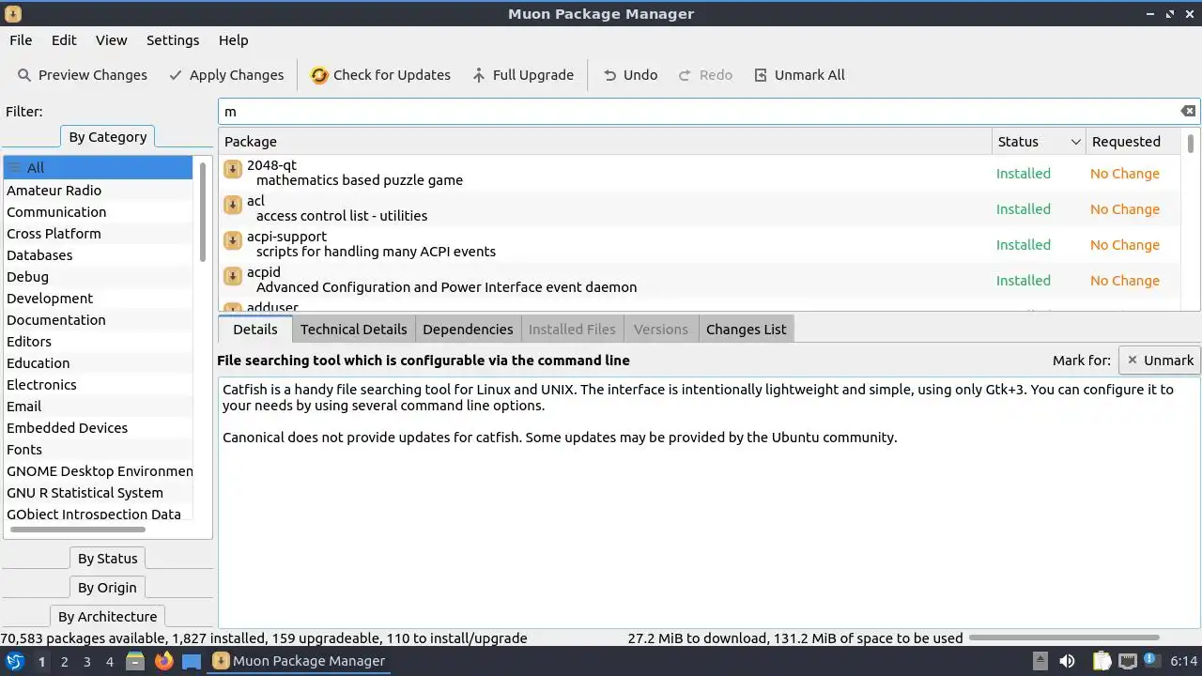
Task: Open the Help menu
Action: pyautogui.click(x=233, y=40)
